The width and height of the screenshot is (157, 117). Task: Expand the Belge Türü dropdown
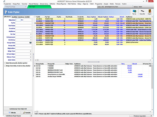(30, 51)
